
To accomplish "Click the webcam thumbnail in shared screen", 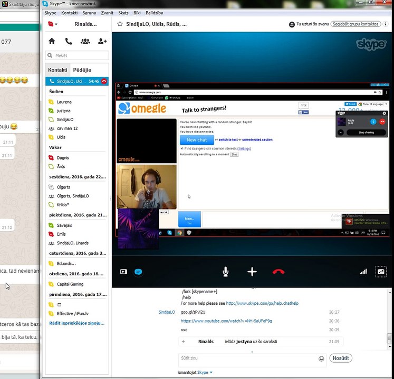I will pos(147,187).
